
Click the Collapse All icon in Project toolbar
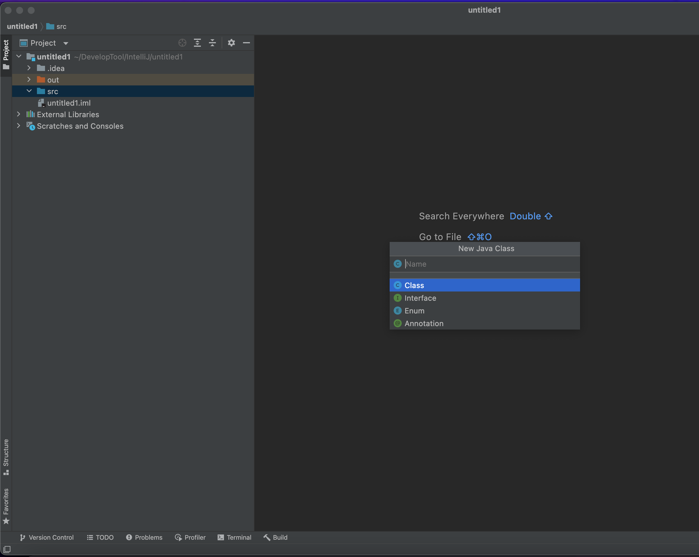212,43
